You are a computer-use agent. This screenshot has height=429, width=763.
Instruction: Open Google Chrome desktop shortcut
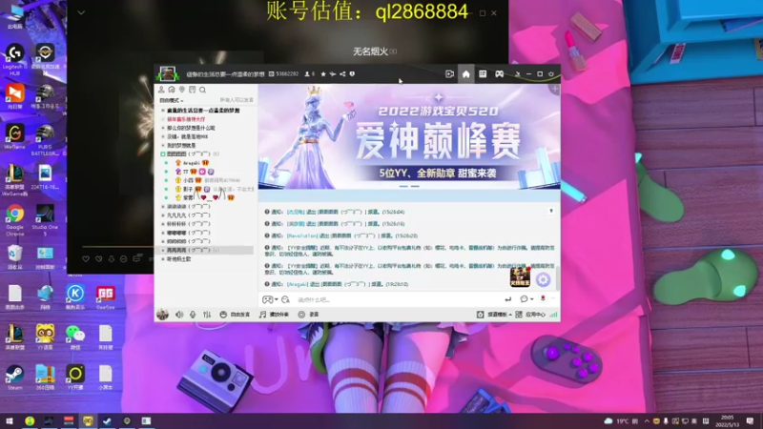(14, 220)
